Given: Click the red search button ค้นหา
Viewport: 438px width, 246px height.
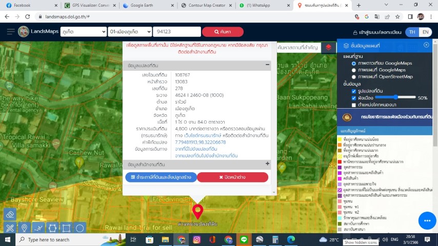Looking at the screenshot, I should point(223,32).
